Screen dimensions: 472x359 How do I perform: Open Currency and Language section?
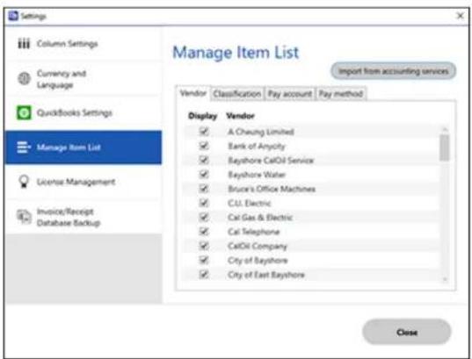click(x=84, y=79)
